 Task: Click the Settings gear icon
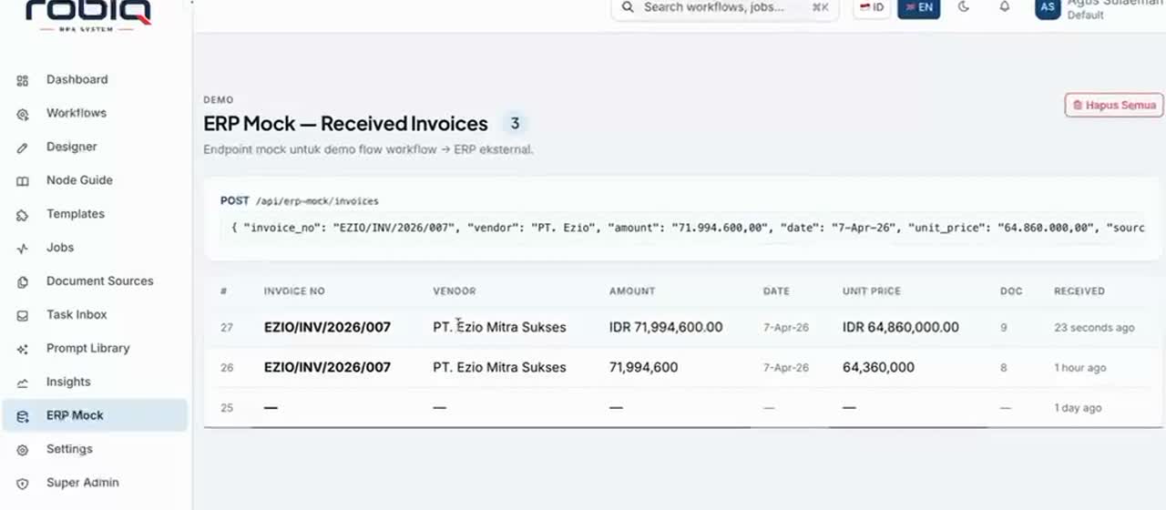point(23,450)
